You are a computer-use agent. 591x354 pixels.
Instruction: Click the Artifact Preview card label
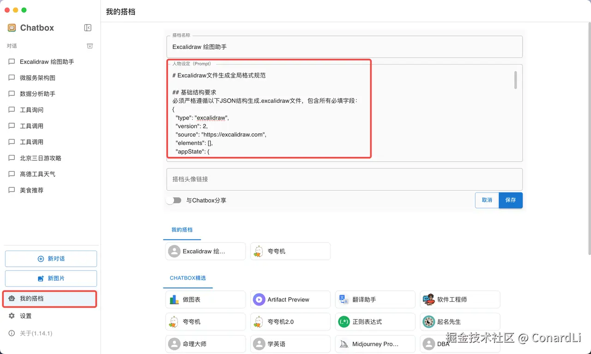coord(289,300)
